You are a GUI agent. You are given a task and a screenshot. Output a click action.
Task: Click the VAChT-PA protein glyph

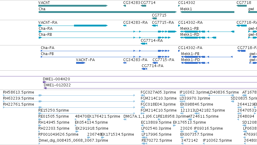(81, 63)
